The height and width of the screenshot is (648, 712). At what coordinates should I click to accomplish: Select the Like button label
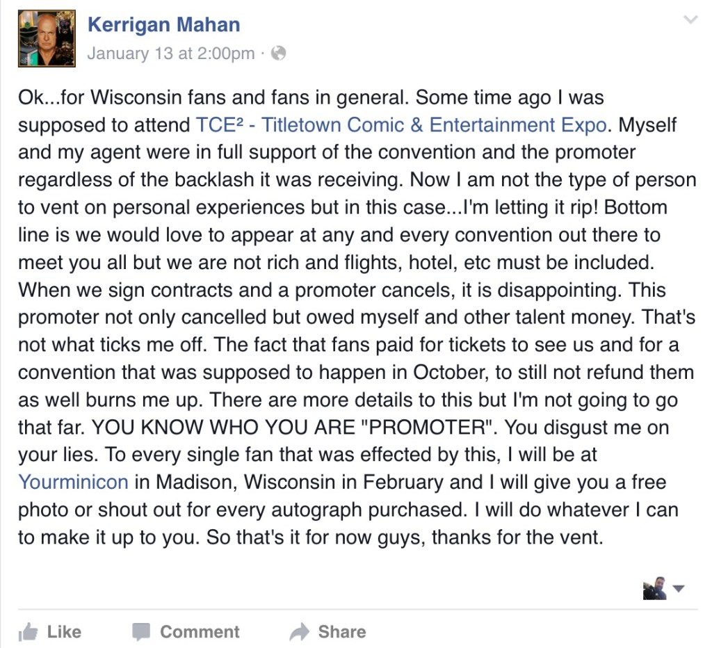64,631
